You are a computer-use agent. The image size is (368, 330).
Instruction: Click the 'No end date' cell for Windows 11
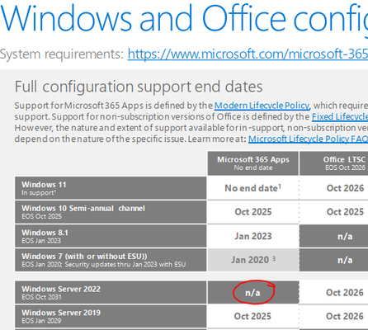(253, 188)
